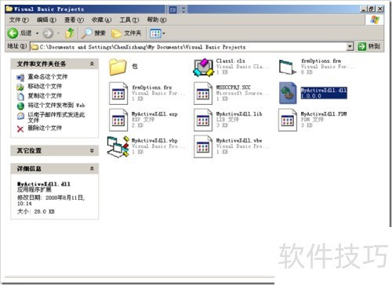Click the frmOptions.frx file name
The image size is (392, 285).
151,88
